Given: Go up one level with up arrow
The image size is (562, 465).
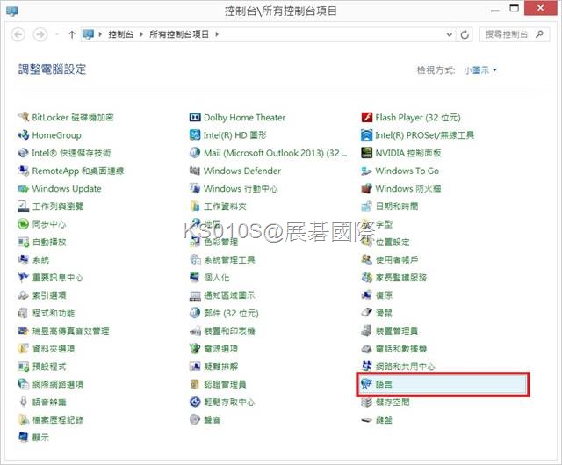Looking at the screenshot, I should (x=72, y=34).
